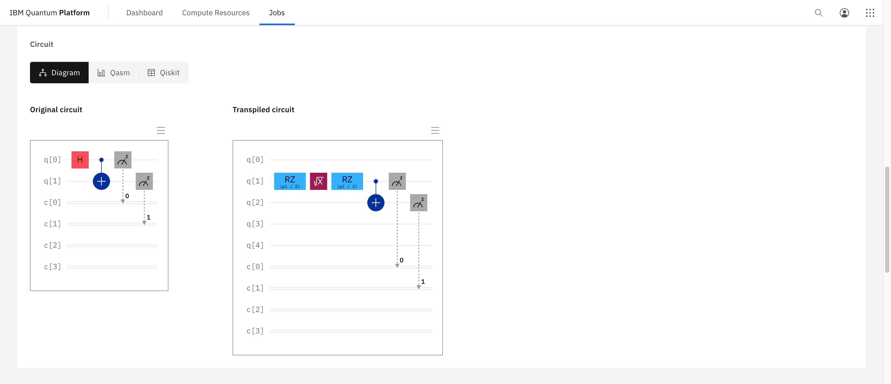Click the q[4] label in Transpiled circuit
Viewport: 891px width, 384px height.
(x=255, y=246)
